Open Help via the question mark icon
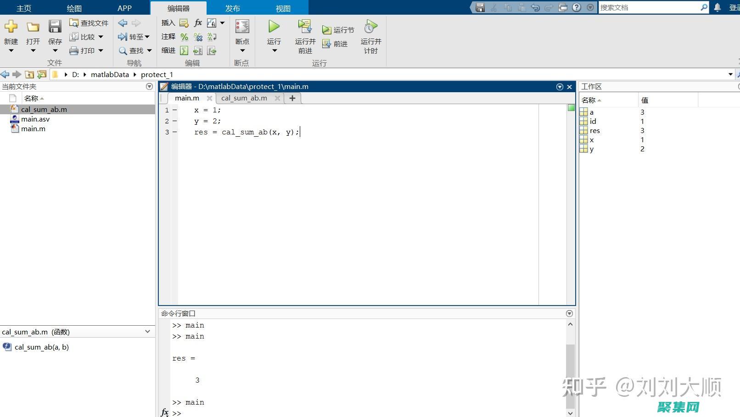The height and width of the screenshot is (417, 740). (577, 7)
